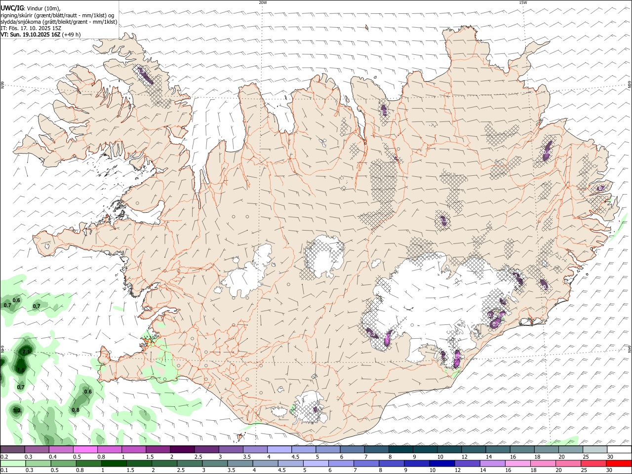This screenshot has height=474, width=632.
Task: Select the purple swatch between 0.3 and 0.4
Action: point(37,449)
